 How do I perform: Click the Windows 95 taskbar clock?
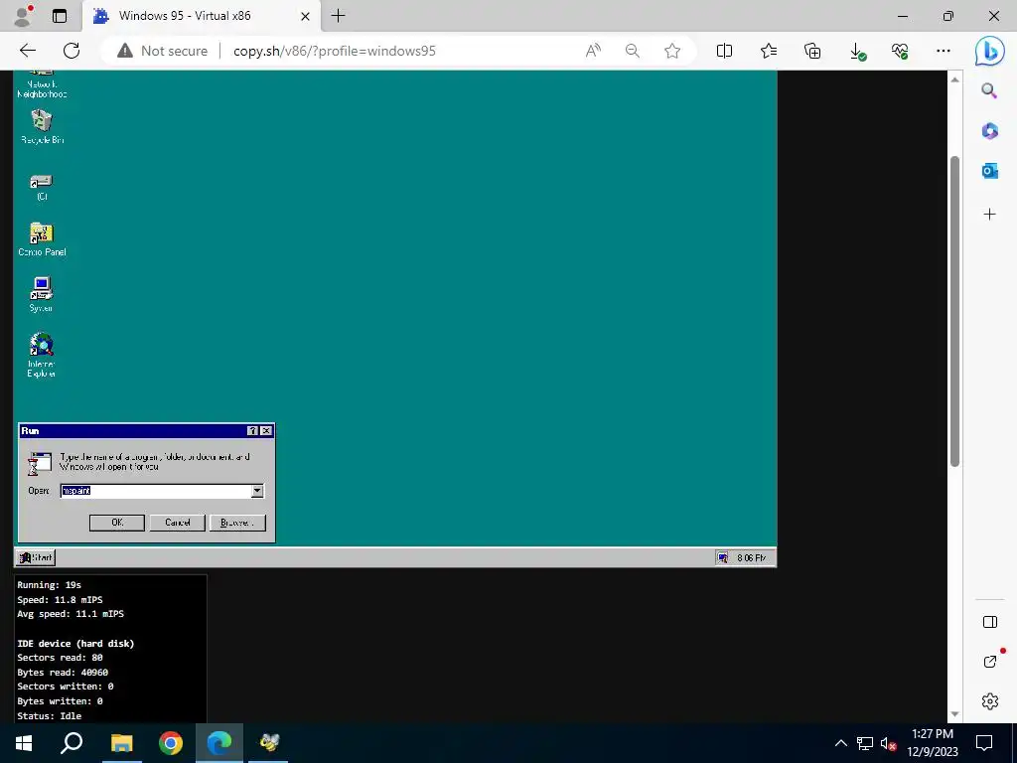click(752, 558)
